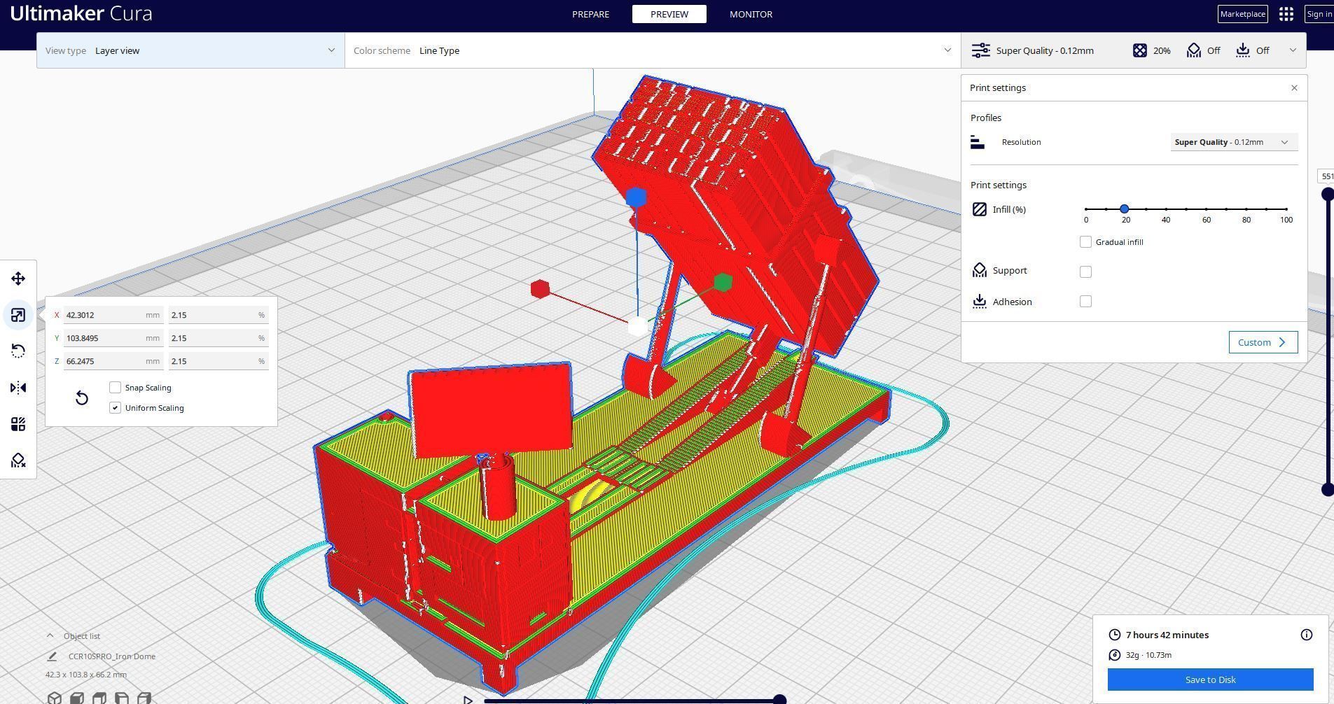The height and width of the screenshot is (704, 1334).
Task: Play the layer simulation
Action: tap(468, 699)
